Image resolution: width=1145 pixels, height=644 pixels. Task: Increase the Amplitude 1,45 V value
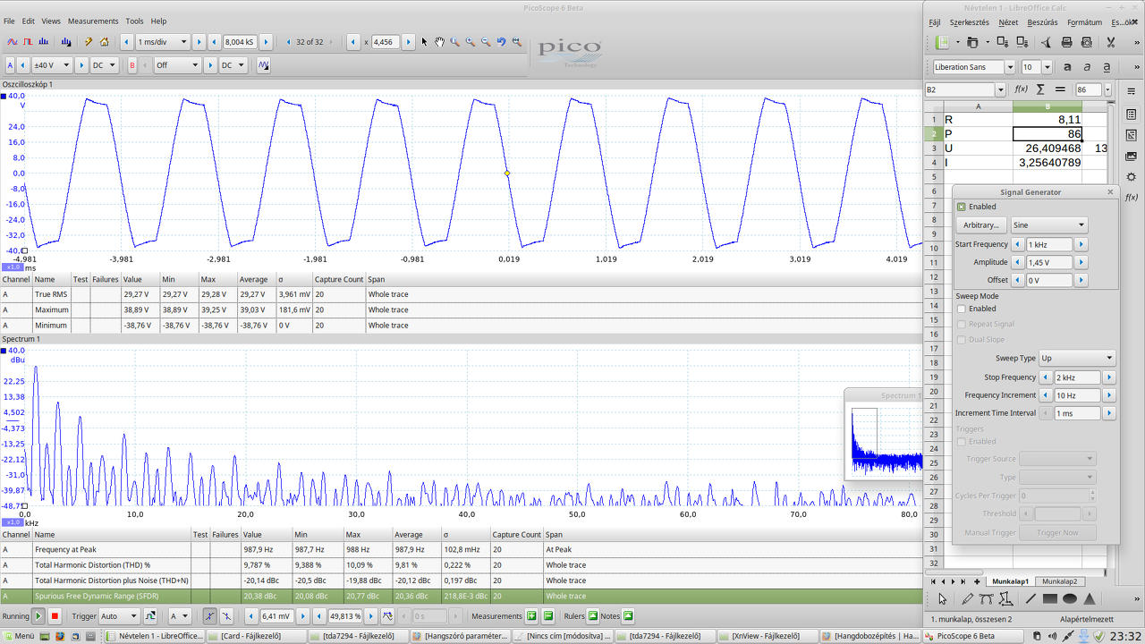click(1081, 262)
